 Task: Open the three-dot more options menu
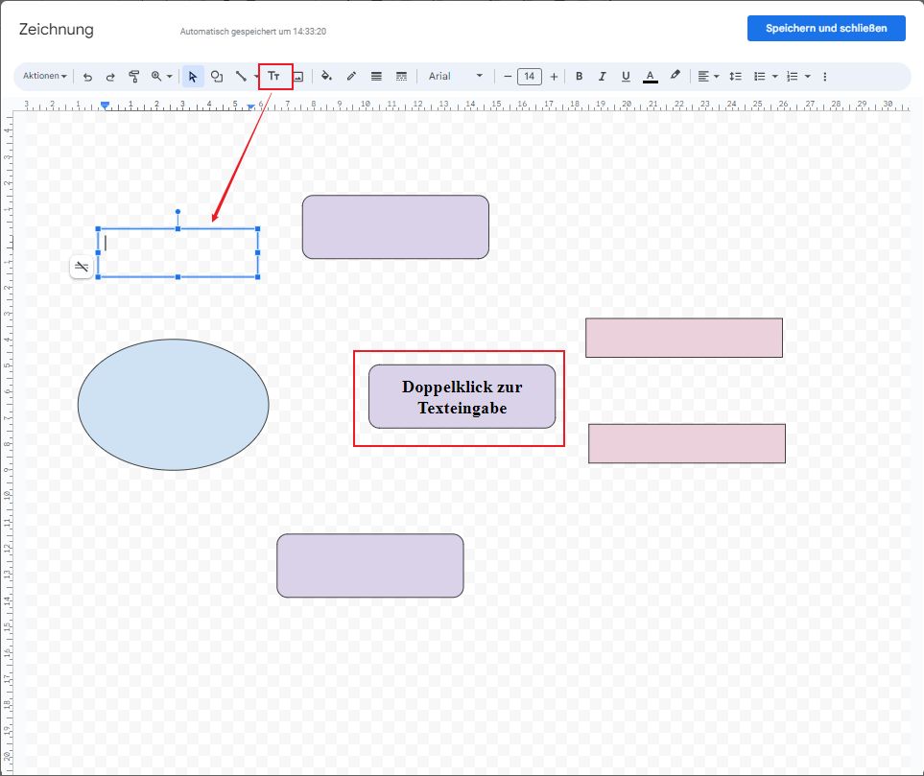click(x=824, y=77)
